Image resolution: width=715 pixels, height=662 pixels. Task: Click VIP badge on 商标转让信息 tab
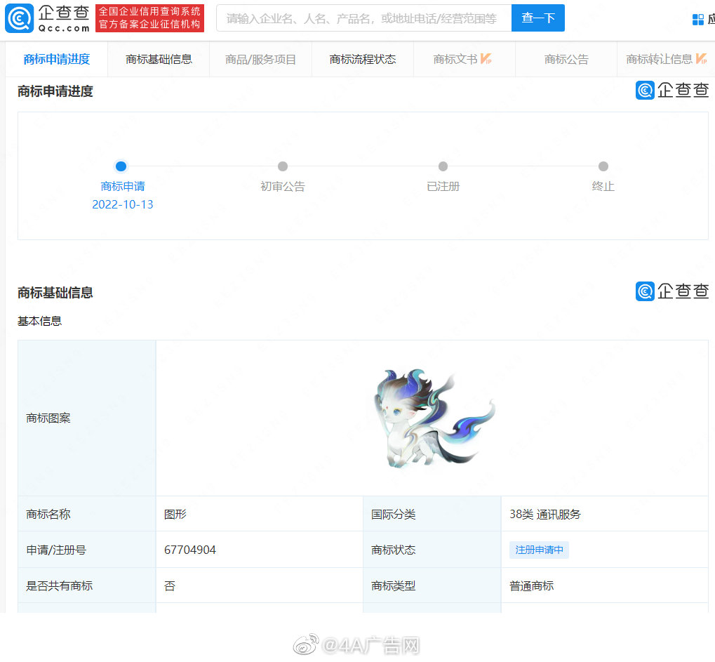pyautogui.click(x=701, y=59)
